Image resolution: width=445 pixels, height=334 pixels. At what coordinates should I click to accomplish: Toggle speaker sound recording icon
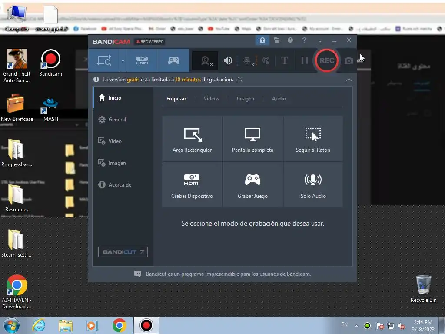[x=228, y=60]
